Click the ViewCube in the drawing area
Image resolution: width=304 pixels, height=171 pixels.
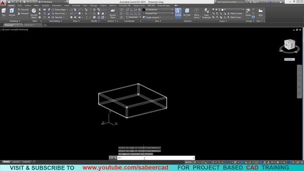click(x=289, y=44)
